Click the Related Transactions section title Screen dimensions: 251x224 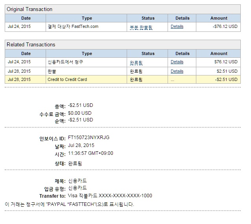[31, 45]
